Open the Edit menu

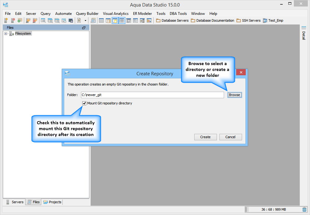coord(18,14)
